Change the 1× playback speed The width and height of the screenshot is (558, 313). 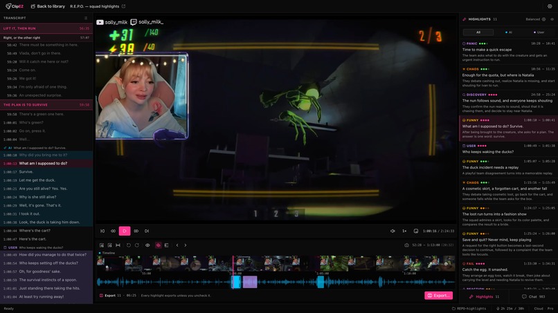(x=404, y=231)
